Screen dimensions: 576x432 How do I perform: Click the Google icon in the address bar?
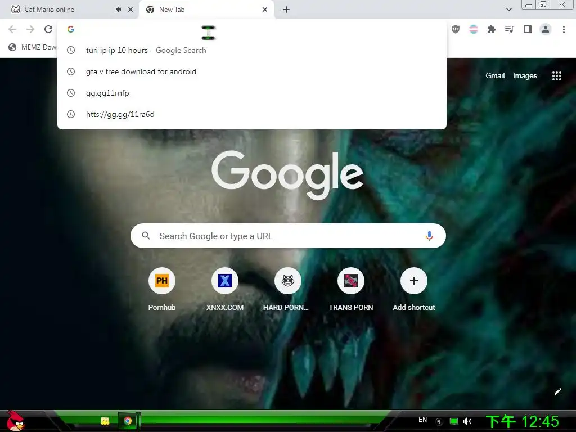(71, 29)
